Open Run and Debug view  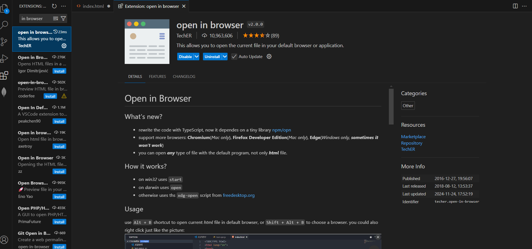pos(4,59)
